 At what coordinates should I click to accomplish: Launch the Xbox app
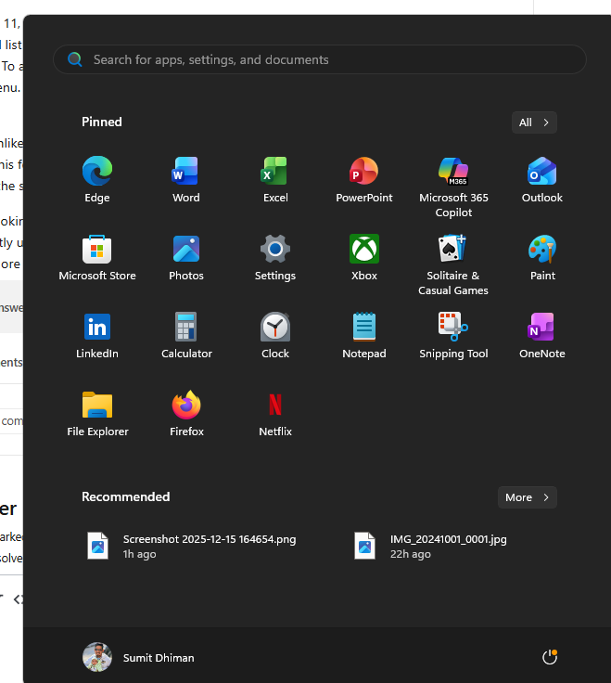point(364,258)
